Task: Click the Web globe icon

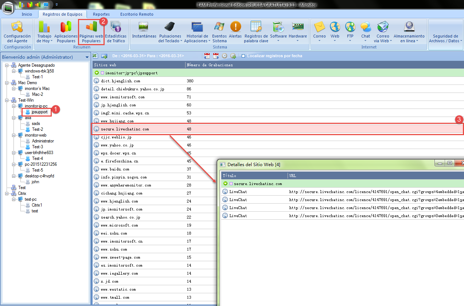Action: (335, 27)
